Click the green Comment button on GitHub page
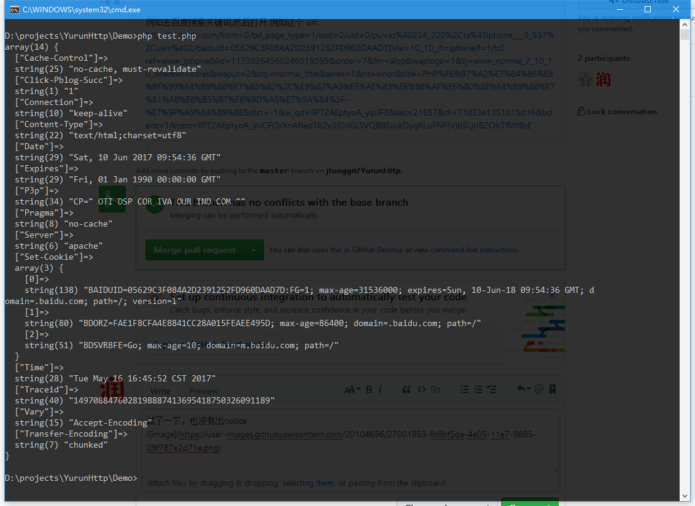 coord(530,502)
